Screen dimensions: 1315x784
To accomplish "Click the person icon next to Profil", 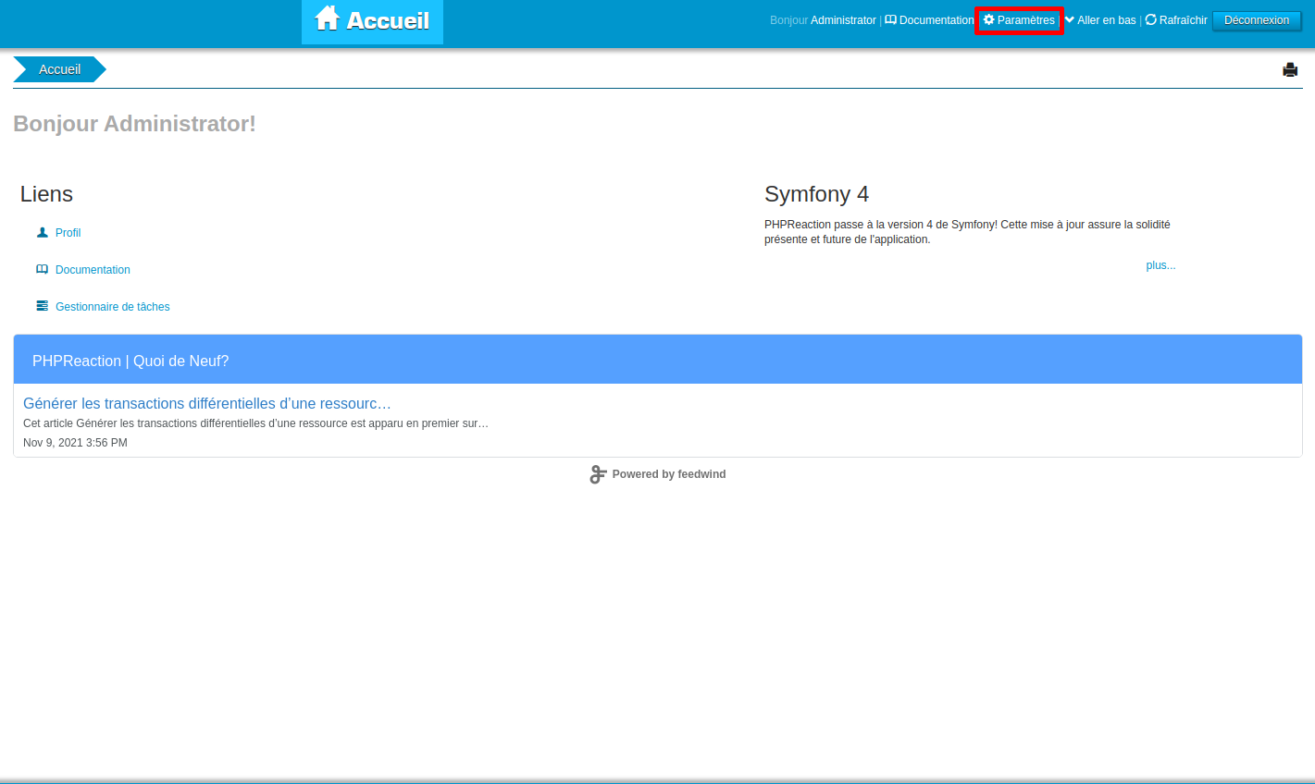I will pyautogui.click(x=42, y=233).
